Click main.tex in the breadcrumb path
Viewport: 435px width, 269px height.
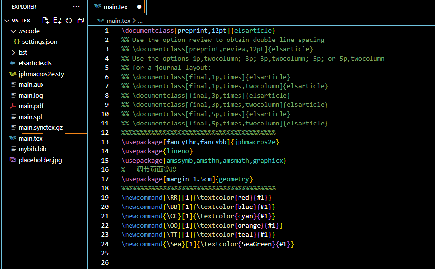(118, 21)
